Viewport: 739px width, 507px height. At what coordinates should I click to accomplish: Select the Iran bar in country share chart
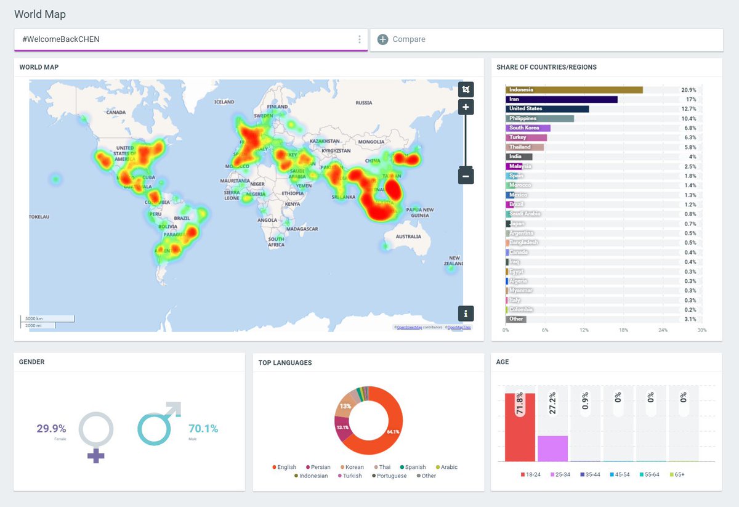(x=562, y=99)
